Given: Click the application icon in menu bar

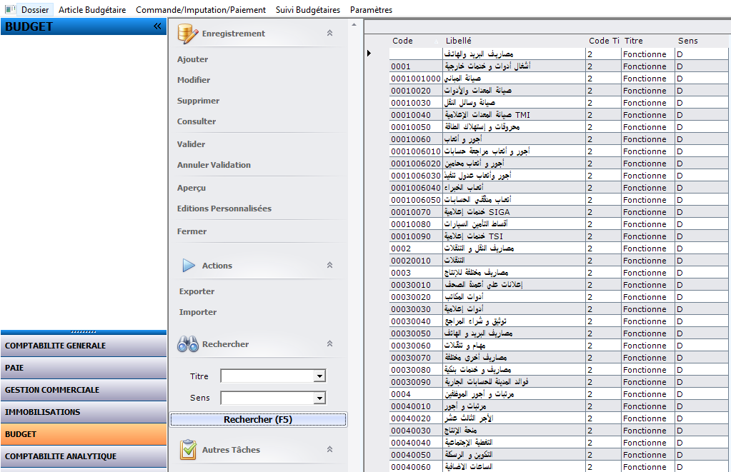Looking at the screenshot, I should coord(9,10).
